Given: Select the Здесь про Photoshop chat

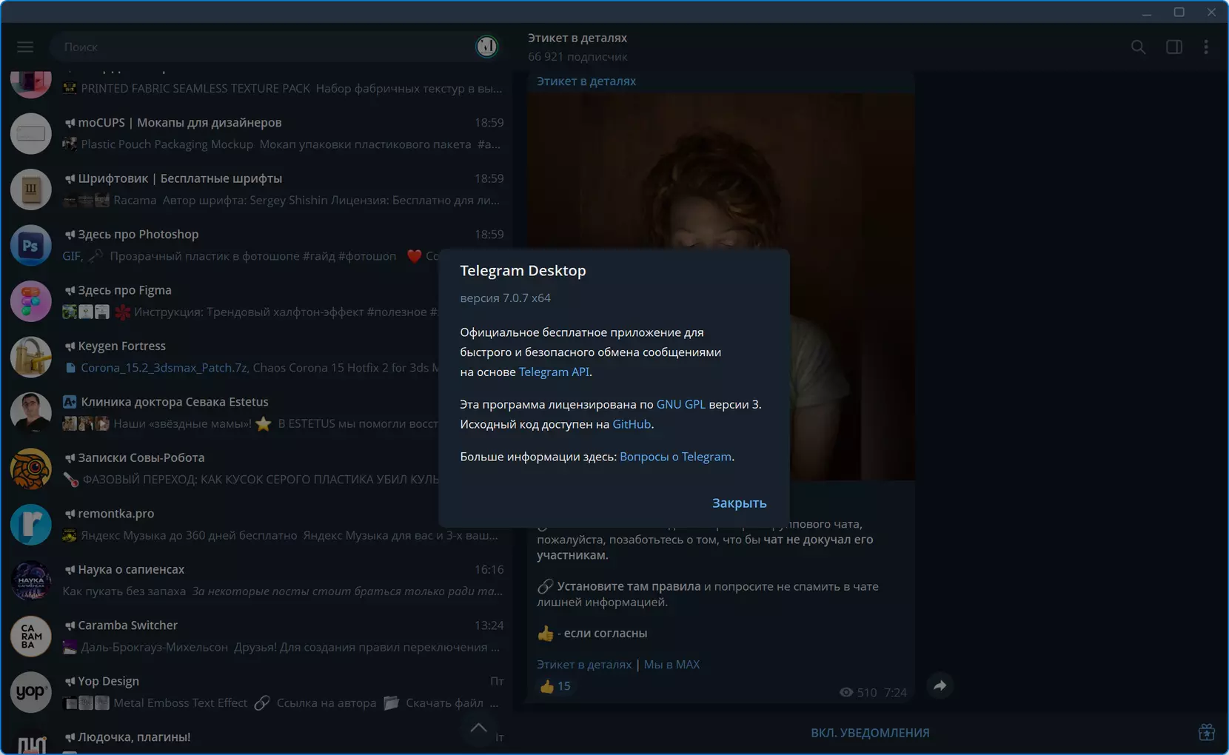Looking at the screenshot, I should [x=257, y=245].
